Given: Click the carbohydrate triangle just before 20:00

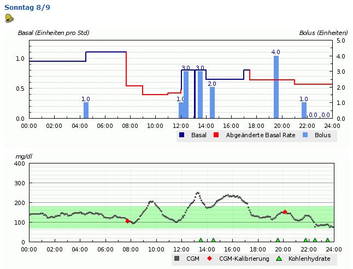Looking at the screenshot, I should tap(278, 240).
